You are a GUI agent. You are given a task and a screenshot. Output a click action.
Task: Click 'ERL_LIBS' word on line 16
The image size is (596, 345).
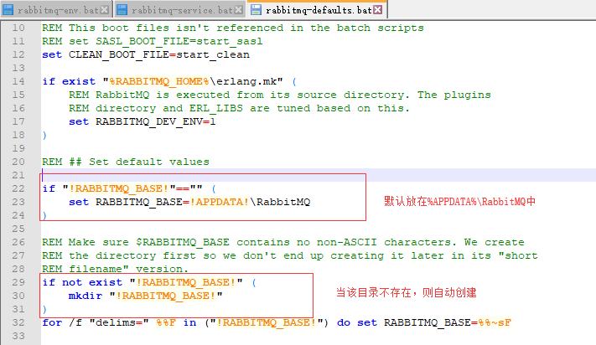click(216, 109)
